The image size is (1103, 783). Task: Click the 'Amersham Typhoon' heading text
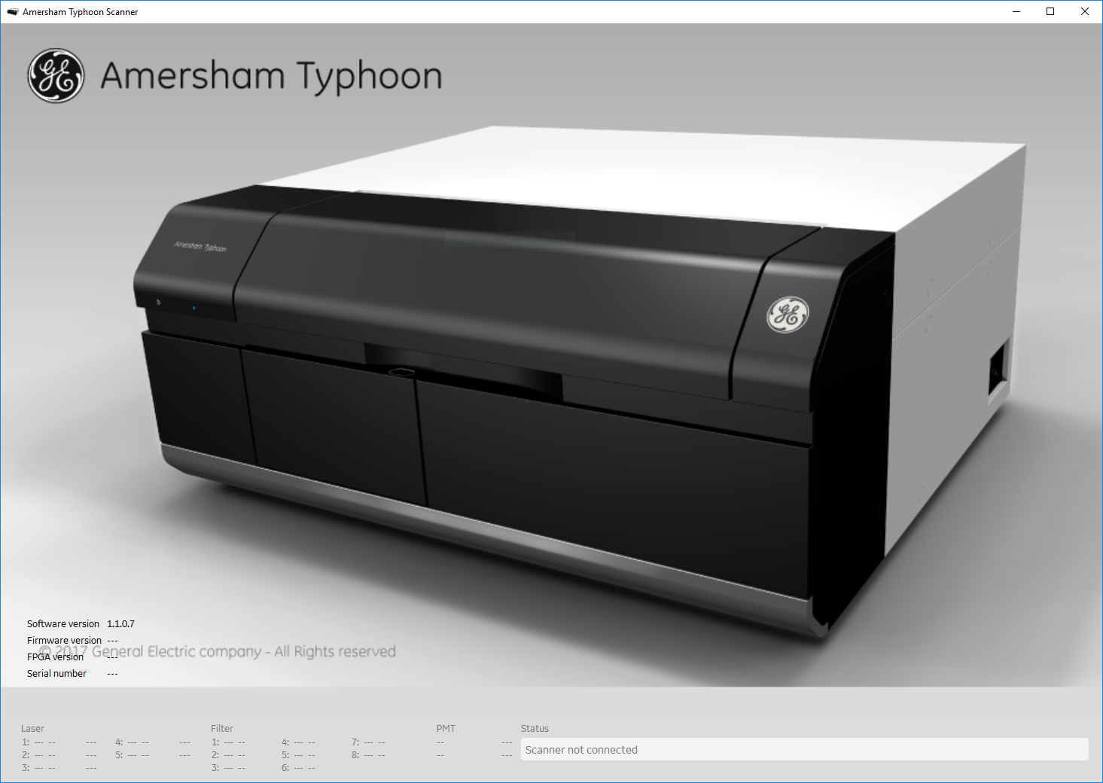click(271, 77)
